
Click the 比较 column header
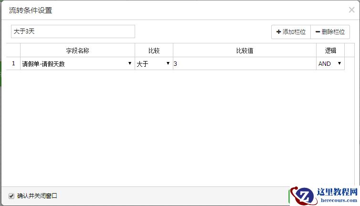[154, 51]
